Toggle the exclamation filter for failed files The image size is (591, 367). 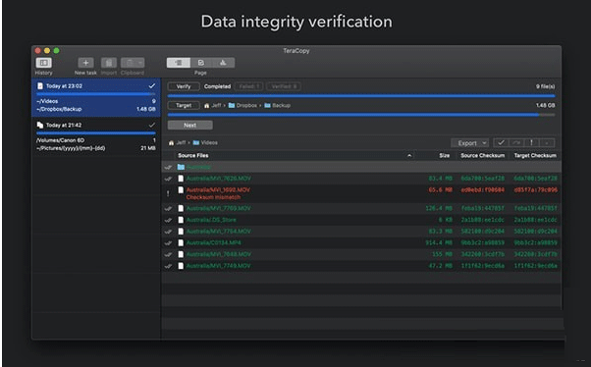click(x=531, y=143)
